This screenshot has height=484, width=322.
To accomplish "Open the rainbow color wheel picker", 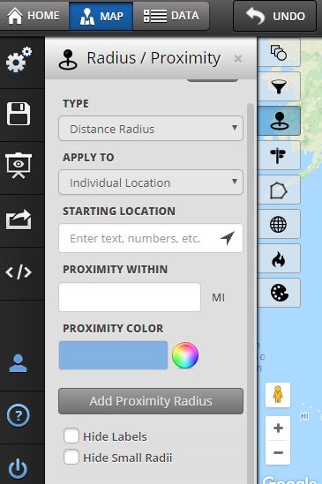I will [x=185, y=355].
